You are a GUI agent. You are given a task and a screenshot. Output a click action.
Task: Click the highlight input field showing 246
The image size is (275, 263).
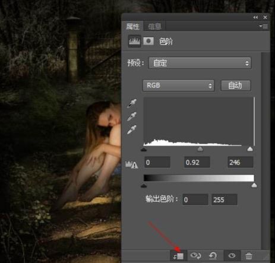pyautogui.click(x=241, y=162)
